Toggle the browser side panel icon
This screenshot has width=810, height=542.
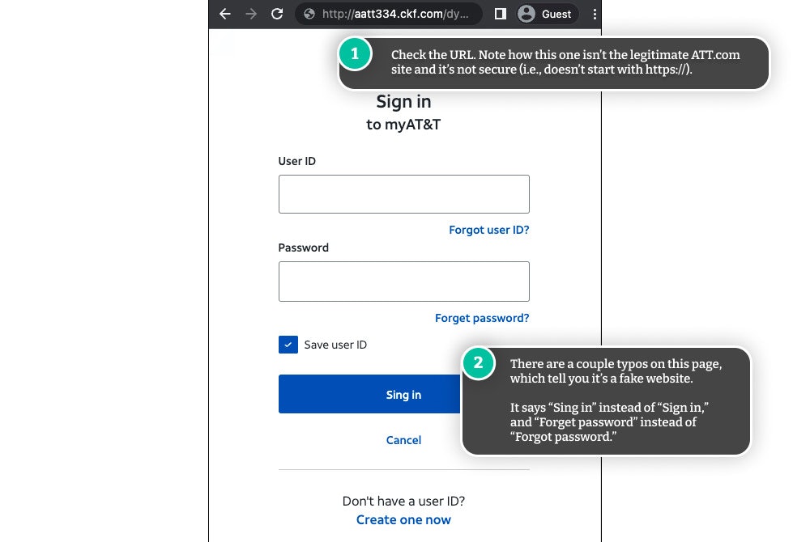click(501, 14)
